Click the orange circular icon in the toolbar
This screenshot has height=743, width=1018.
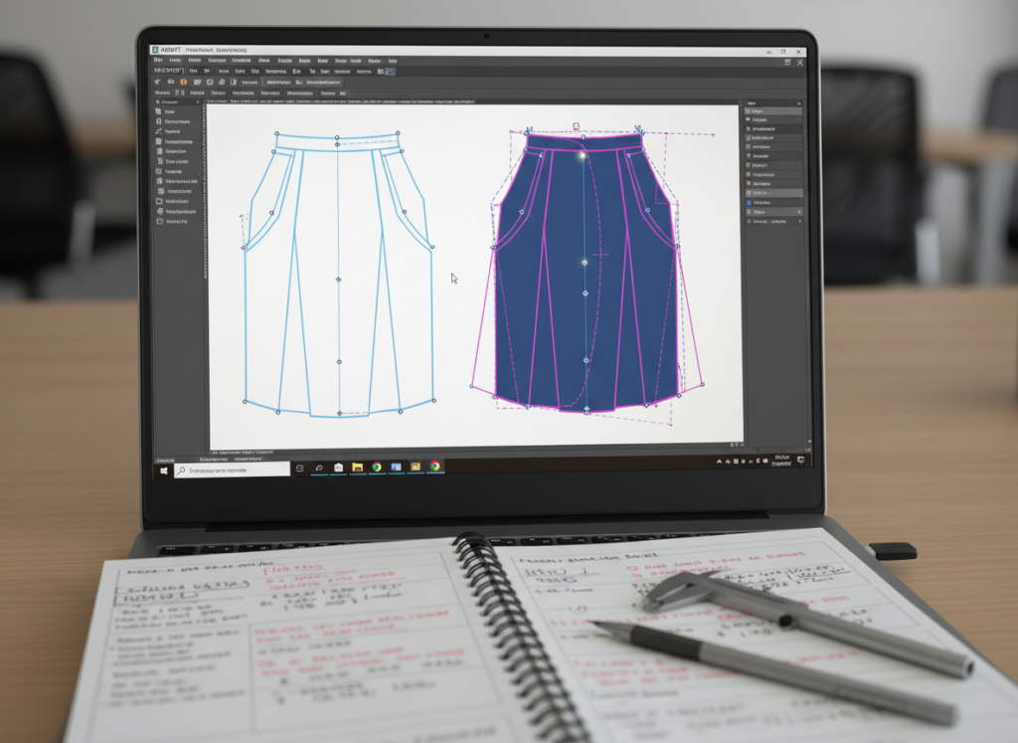[x=184, y=82]
